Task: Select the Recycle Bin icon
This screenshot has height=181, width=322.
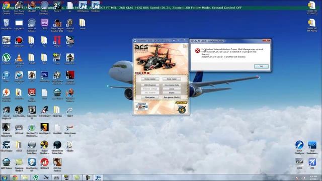Action: pyautogui.click(x=6, y=24)
